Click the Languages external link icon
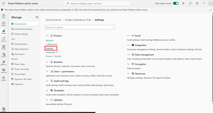The width and height of the screenshot is (213, 113). (x=57, y=52)
